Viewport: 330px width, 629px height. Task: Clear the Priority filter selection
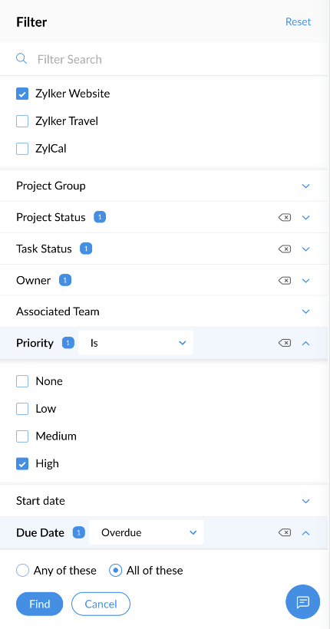pyautogui.click(x=285, y=343)
